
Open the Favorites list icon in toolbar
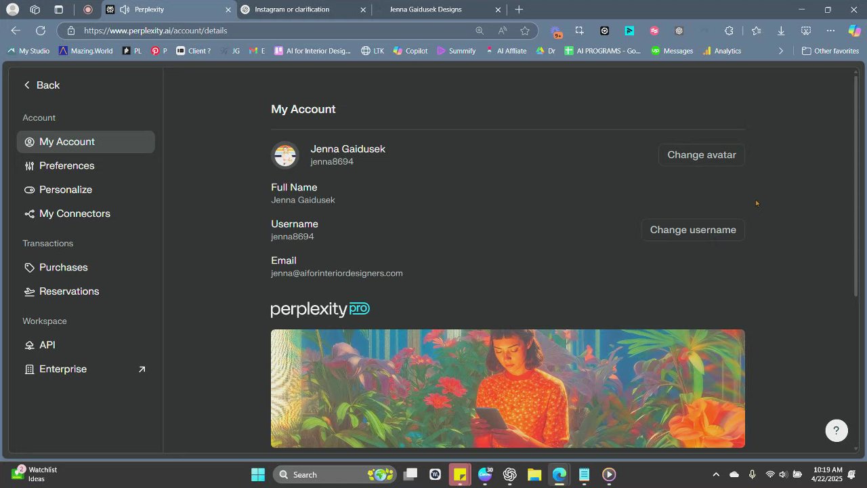(757, 30)
